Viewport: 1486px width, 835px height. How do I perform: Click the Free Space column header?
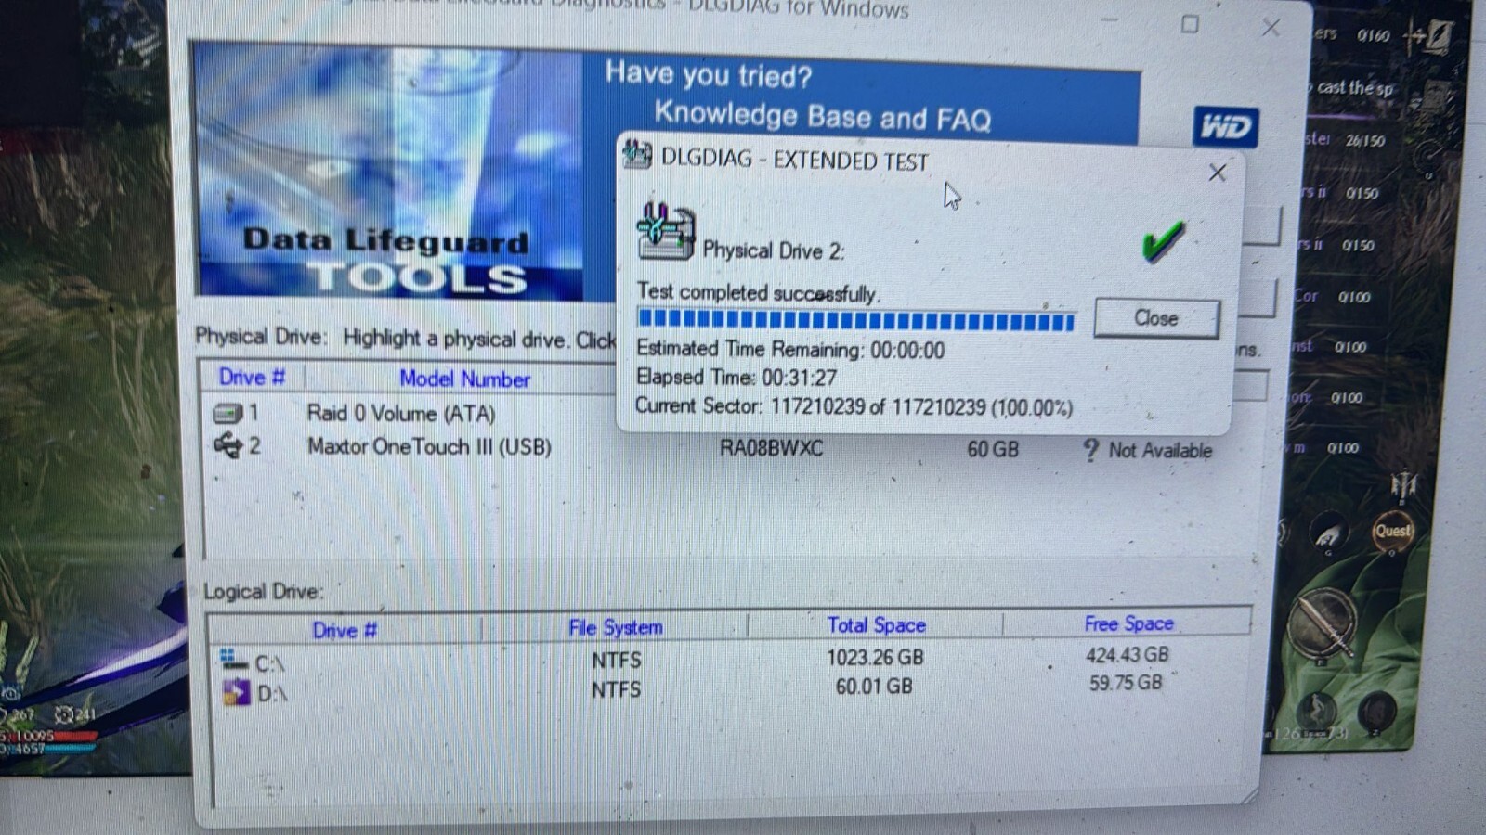[x=1128, y=623]
